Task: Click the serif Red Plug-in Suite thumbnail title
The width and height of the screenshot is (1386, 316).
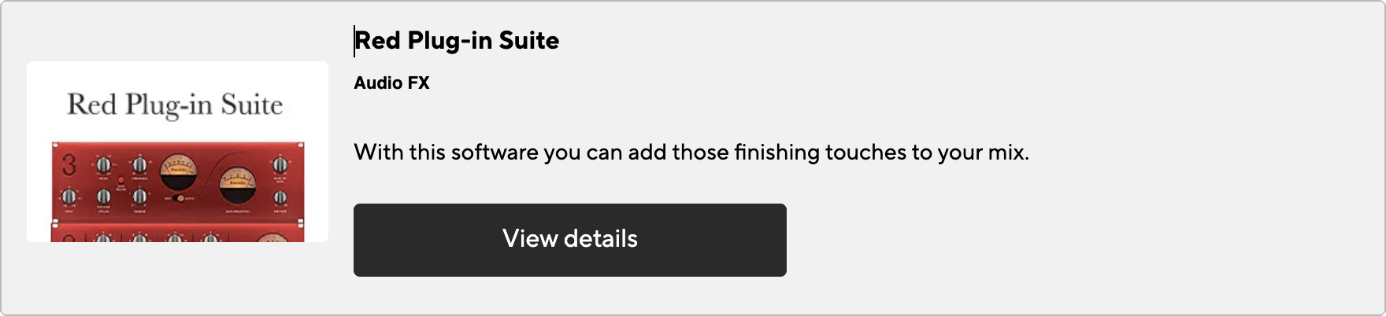Action: [175, 105]
